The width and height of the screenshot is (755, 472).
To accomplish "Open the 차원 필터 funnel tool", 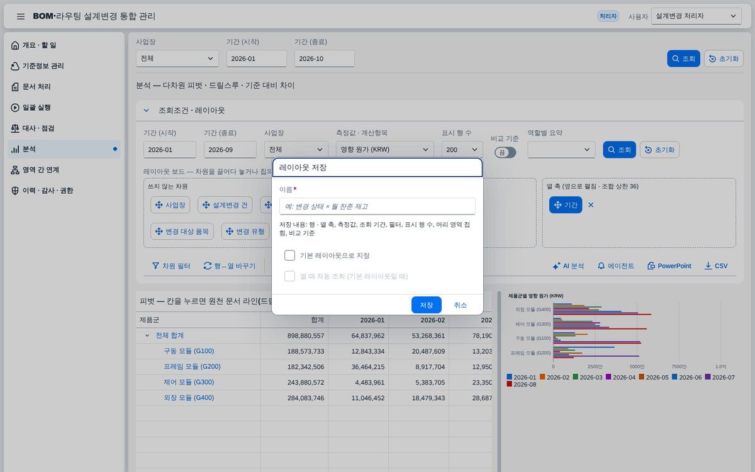I will pos(171,266).
